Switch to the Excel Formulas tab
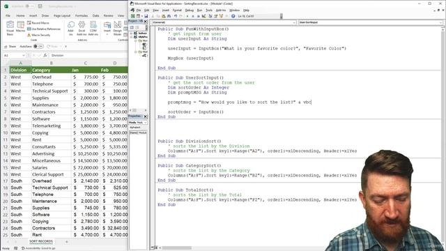The image size is (446, 251). click(82, 15)
